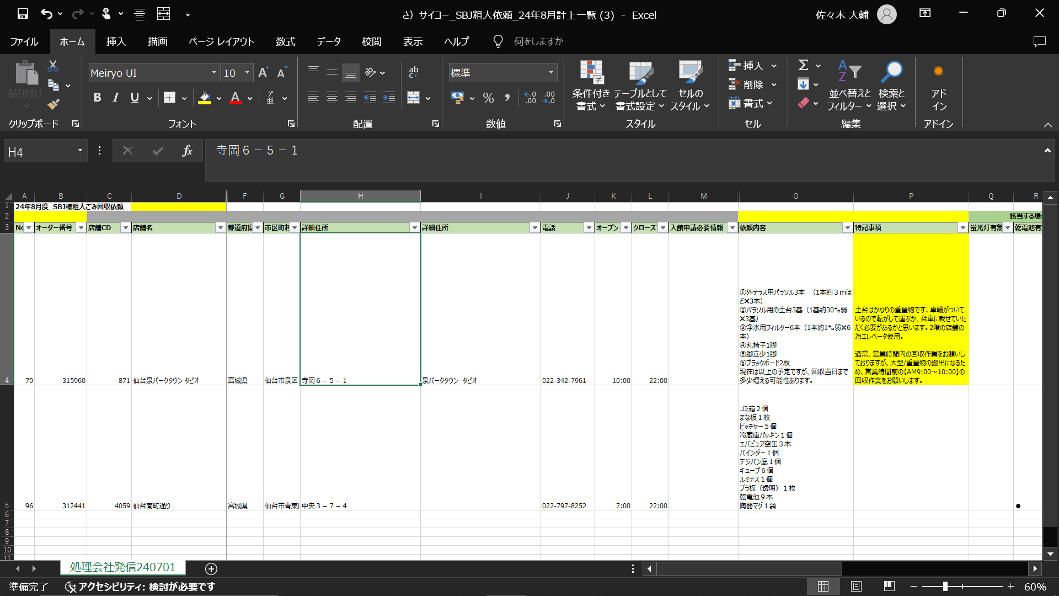Toggle Bold formatting button
The width and height of the screenshot is (1059, 596).
point(97,98)
